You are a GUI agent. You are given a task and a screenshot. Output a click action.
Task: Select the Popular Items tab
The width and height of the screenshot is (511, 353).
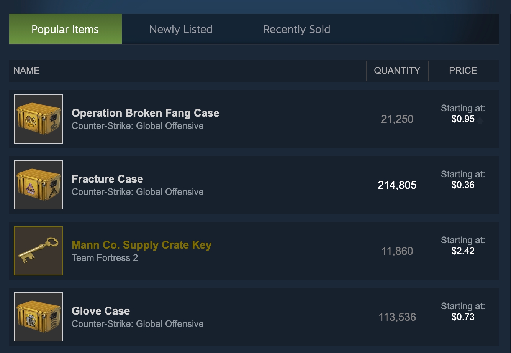(65, 29)
